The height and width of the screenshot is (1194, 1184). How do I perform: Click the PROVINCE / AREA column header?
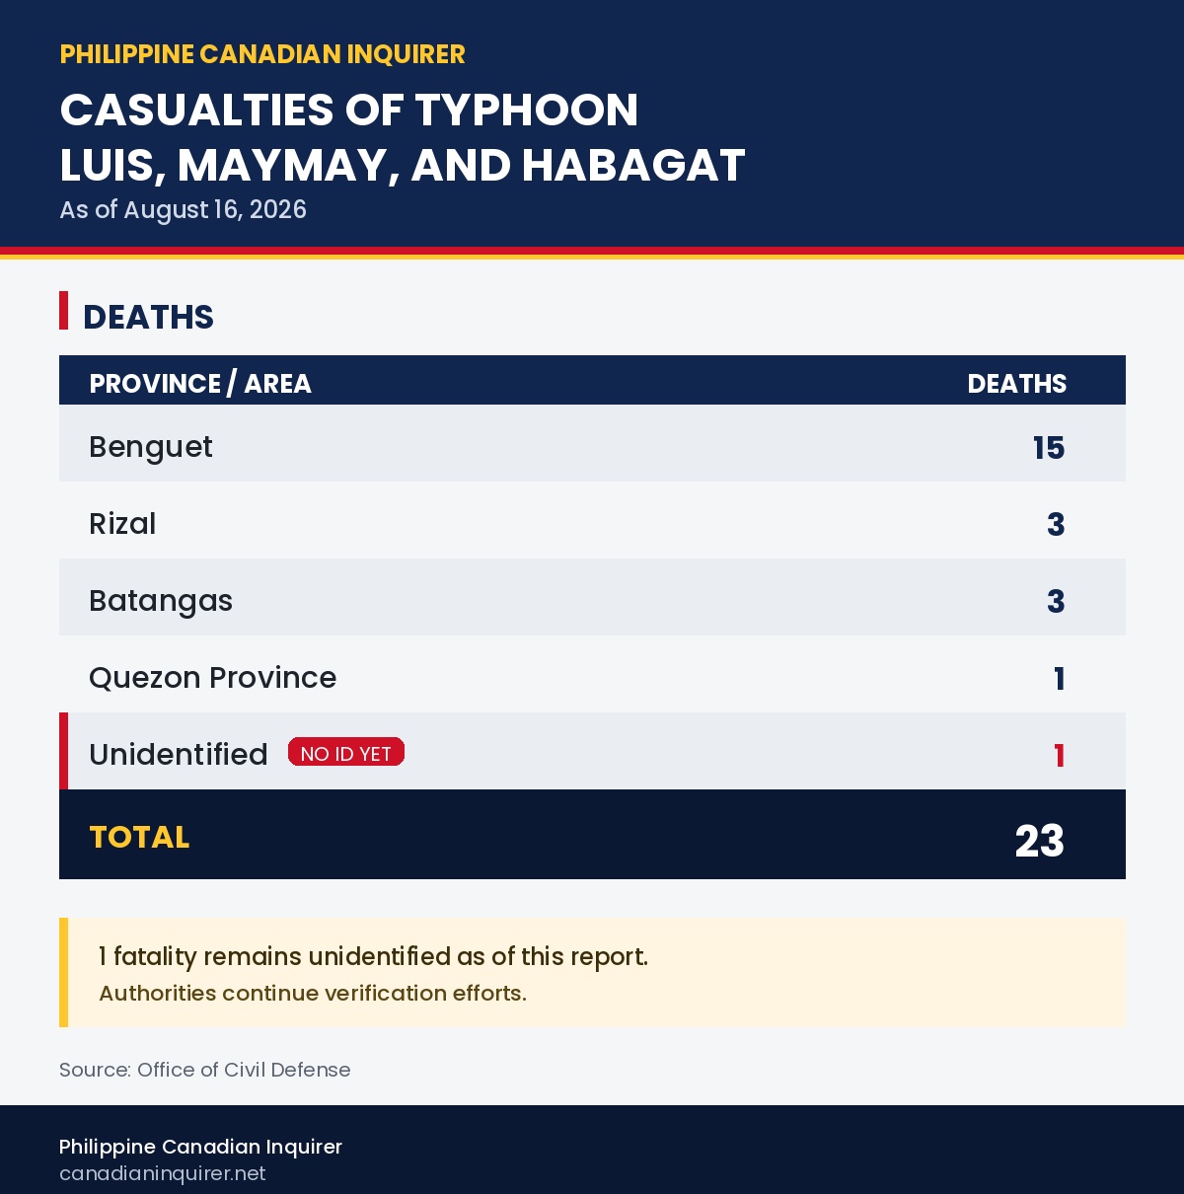click(x=200, y=383)
